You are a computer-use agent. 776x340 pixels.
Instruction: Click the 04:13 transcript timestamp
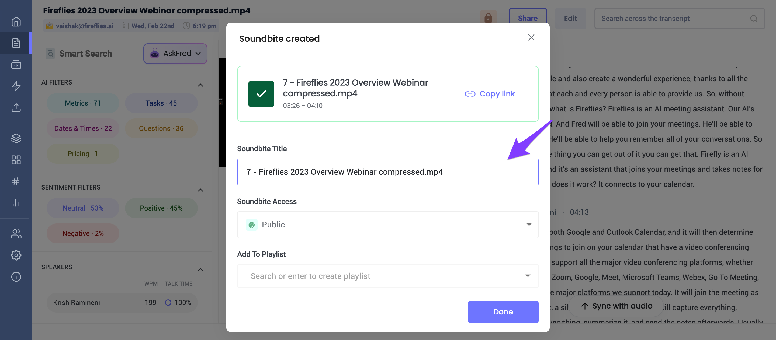(579, 212)
